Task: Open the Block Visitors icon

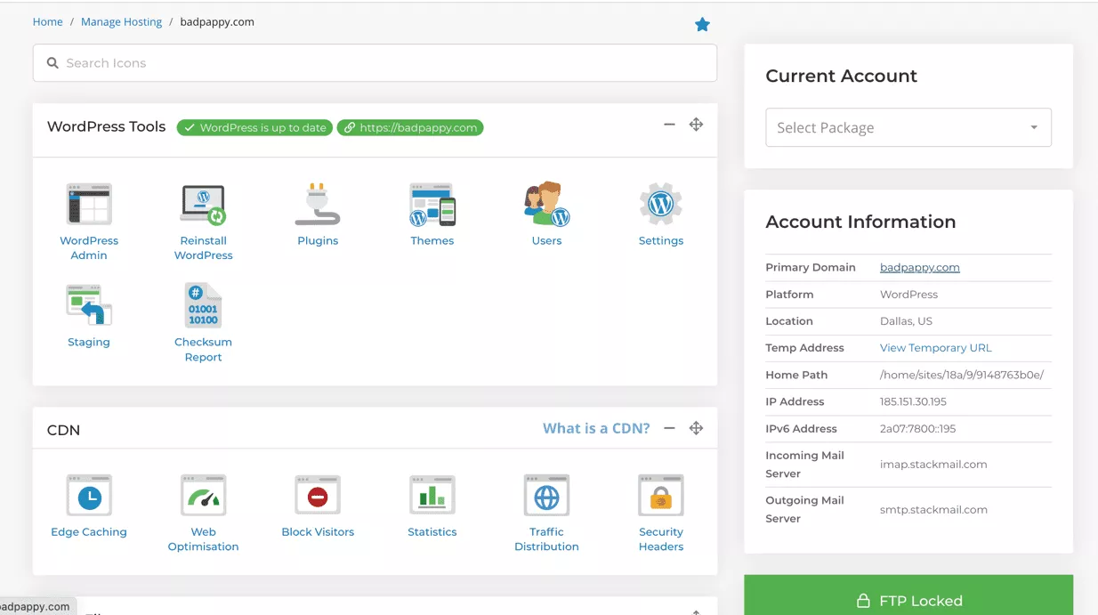Action: (318, 496)
